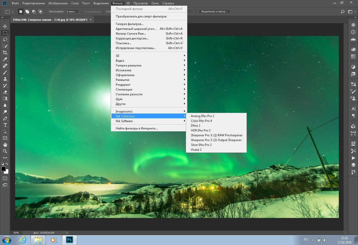This screenshot has height=245, width=358.
Task: Expand the Галерея размытия submenu
Action: coord(149,65)
